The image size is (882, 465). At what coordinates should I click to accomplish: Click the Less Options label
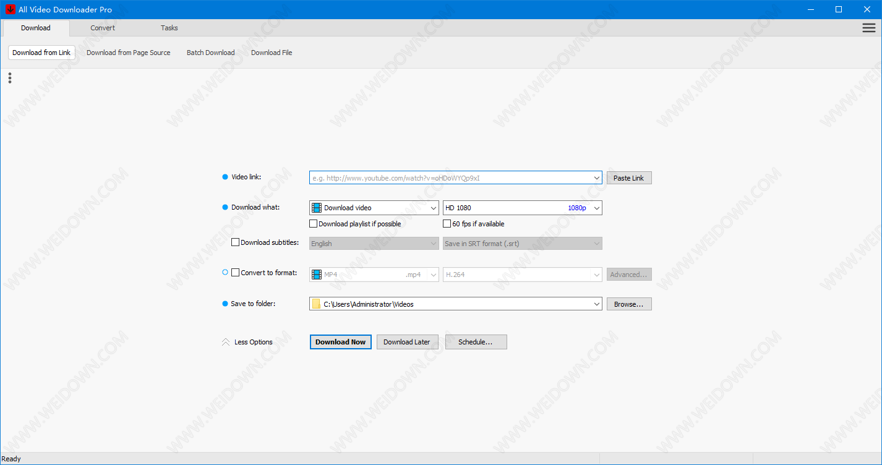[x=254, y=342]
